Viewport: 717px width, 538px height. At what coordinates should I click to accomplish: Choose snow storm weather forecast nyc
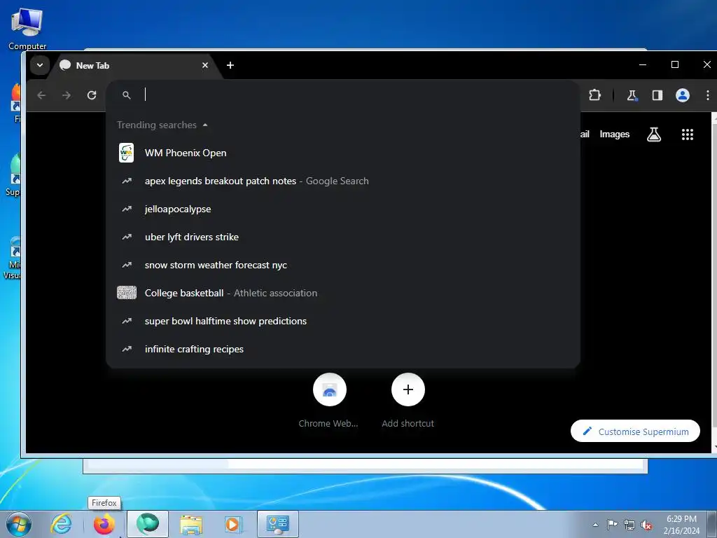coord(343,265)
